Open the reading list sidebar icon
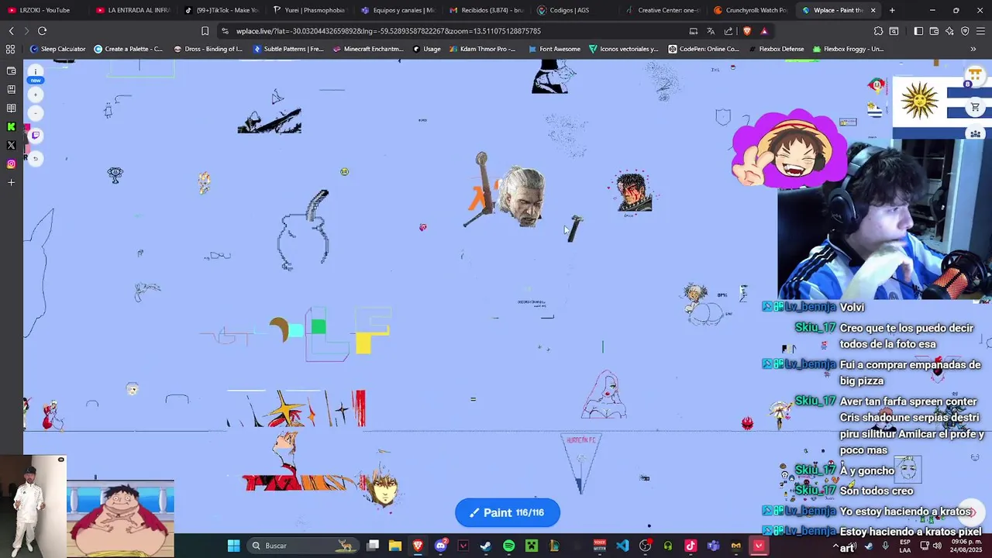This screenshot has width=992, height=558. pos(11,108)
